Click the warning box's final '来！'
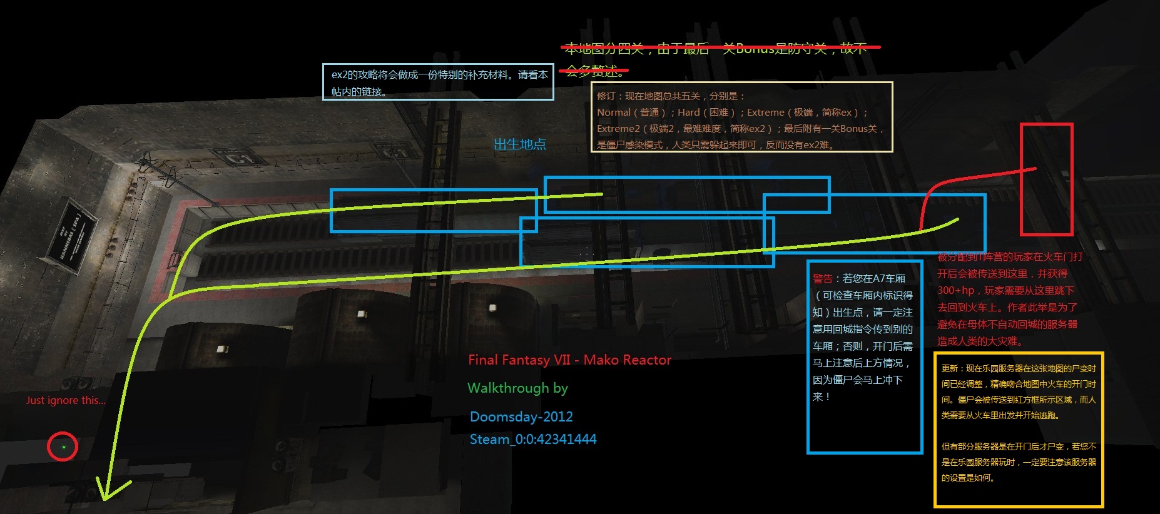The width and height of the screenshot is (1160, 514). click(x=822, y=396)
